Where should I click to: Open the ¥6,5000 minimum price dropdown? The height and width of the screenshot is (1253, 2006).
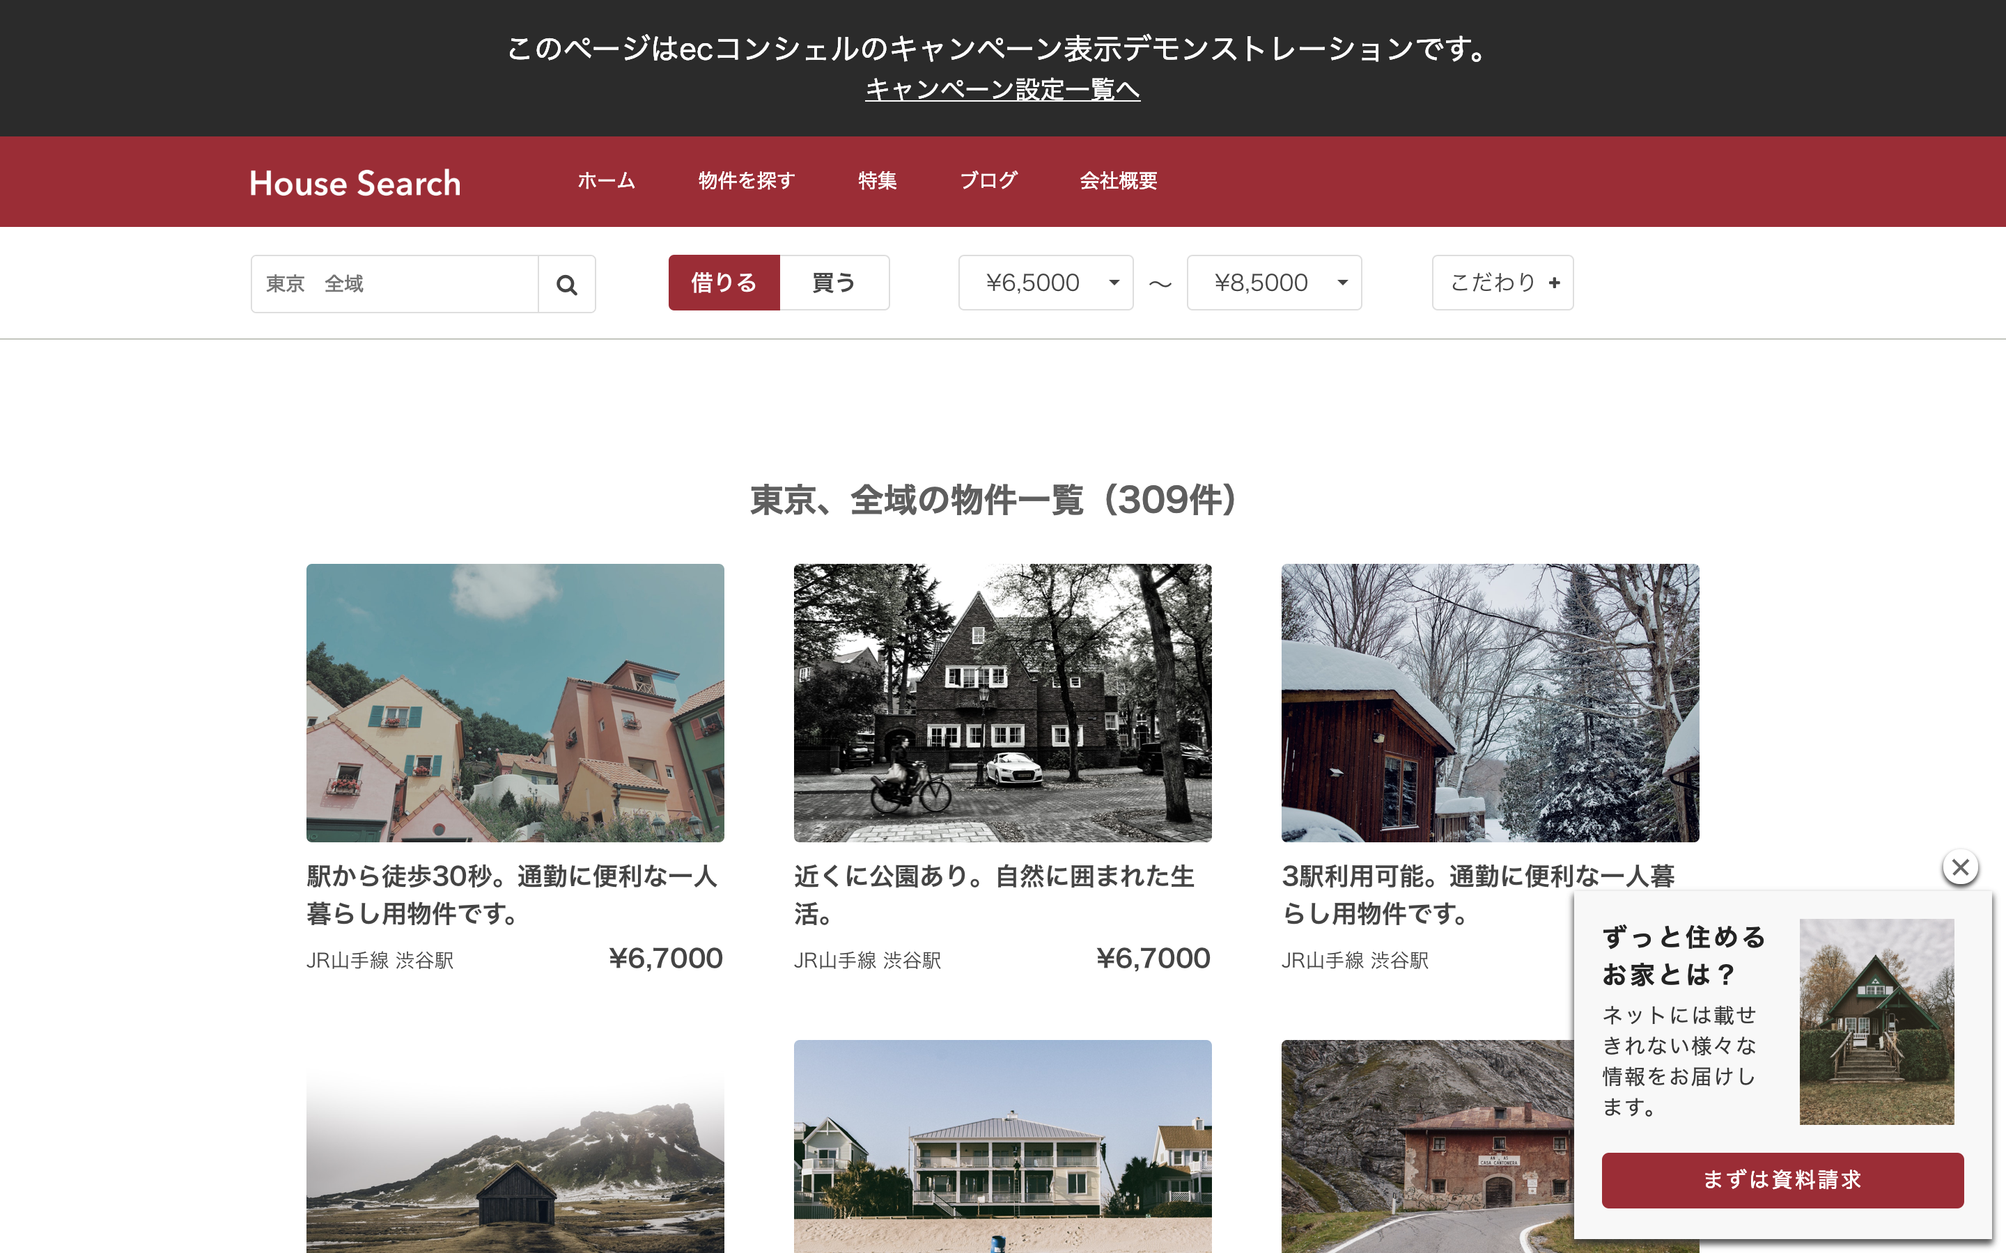click(x=1046, y=283)
